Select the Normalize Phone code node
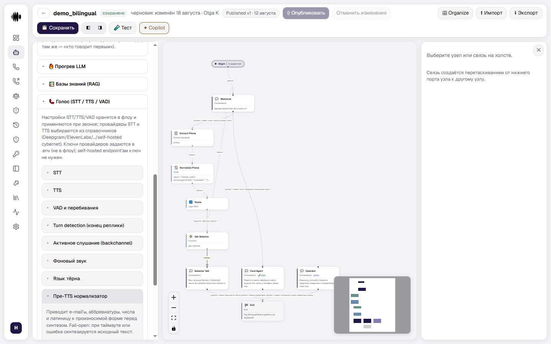The width and height of the screenshot is (551, 344). click(x=192, y=174)
